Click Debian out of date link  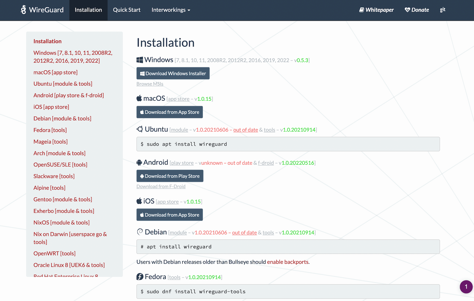point(244,233)
